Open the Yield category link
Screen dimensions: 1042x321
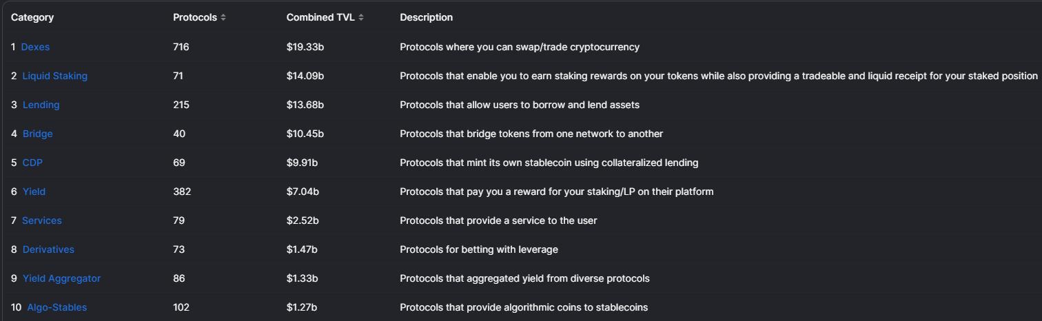click(x=34, y=191)
